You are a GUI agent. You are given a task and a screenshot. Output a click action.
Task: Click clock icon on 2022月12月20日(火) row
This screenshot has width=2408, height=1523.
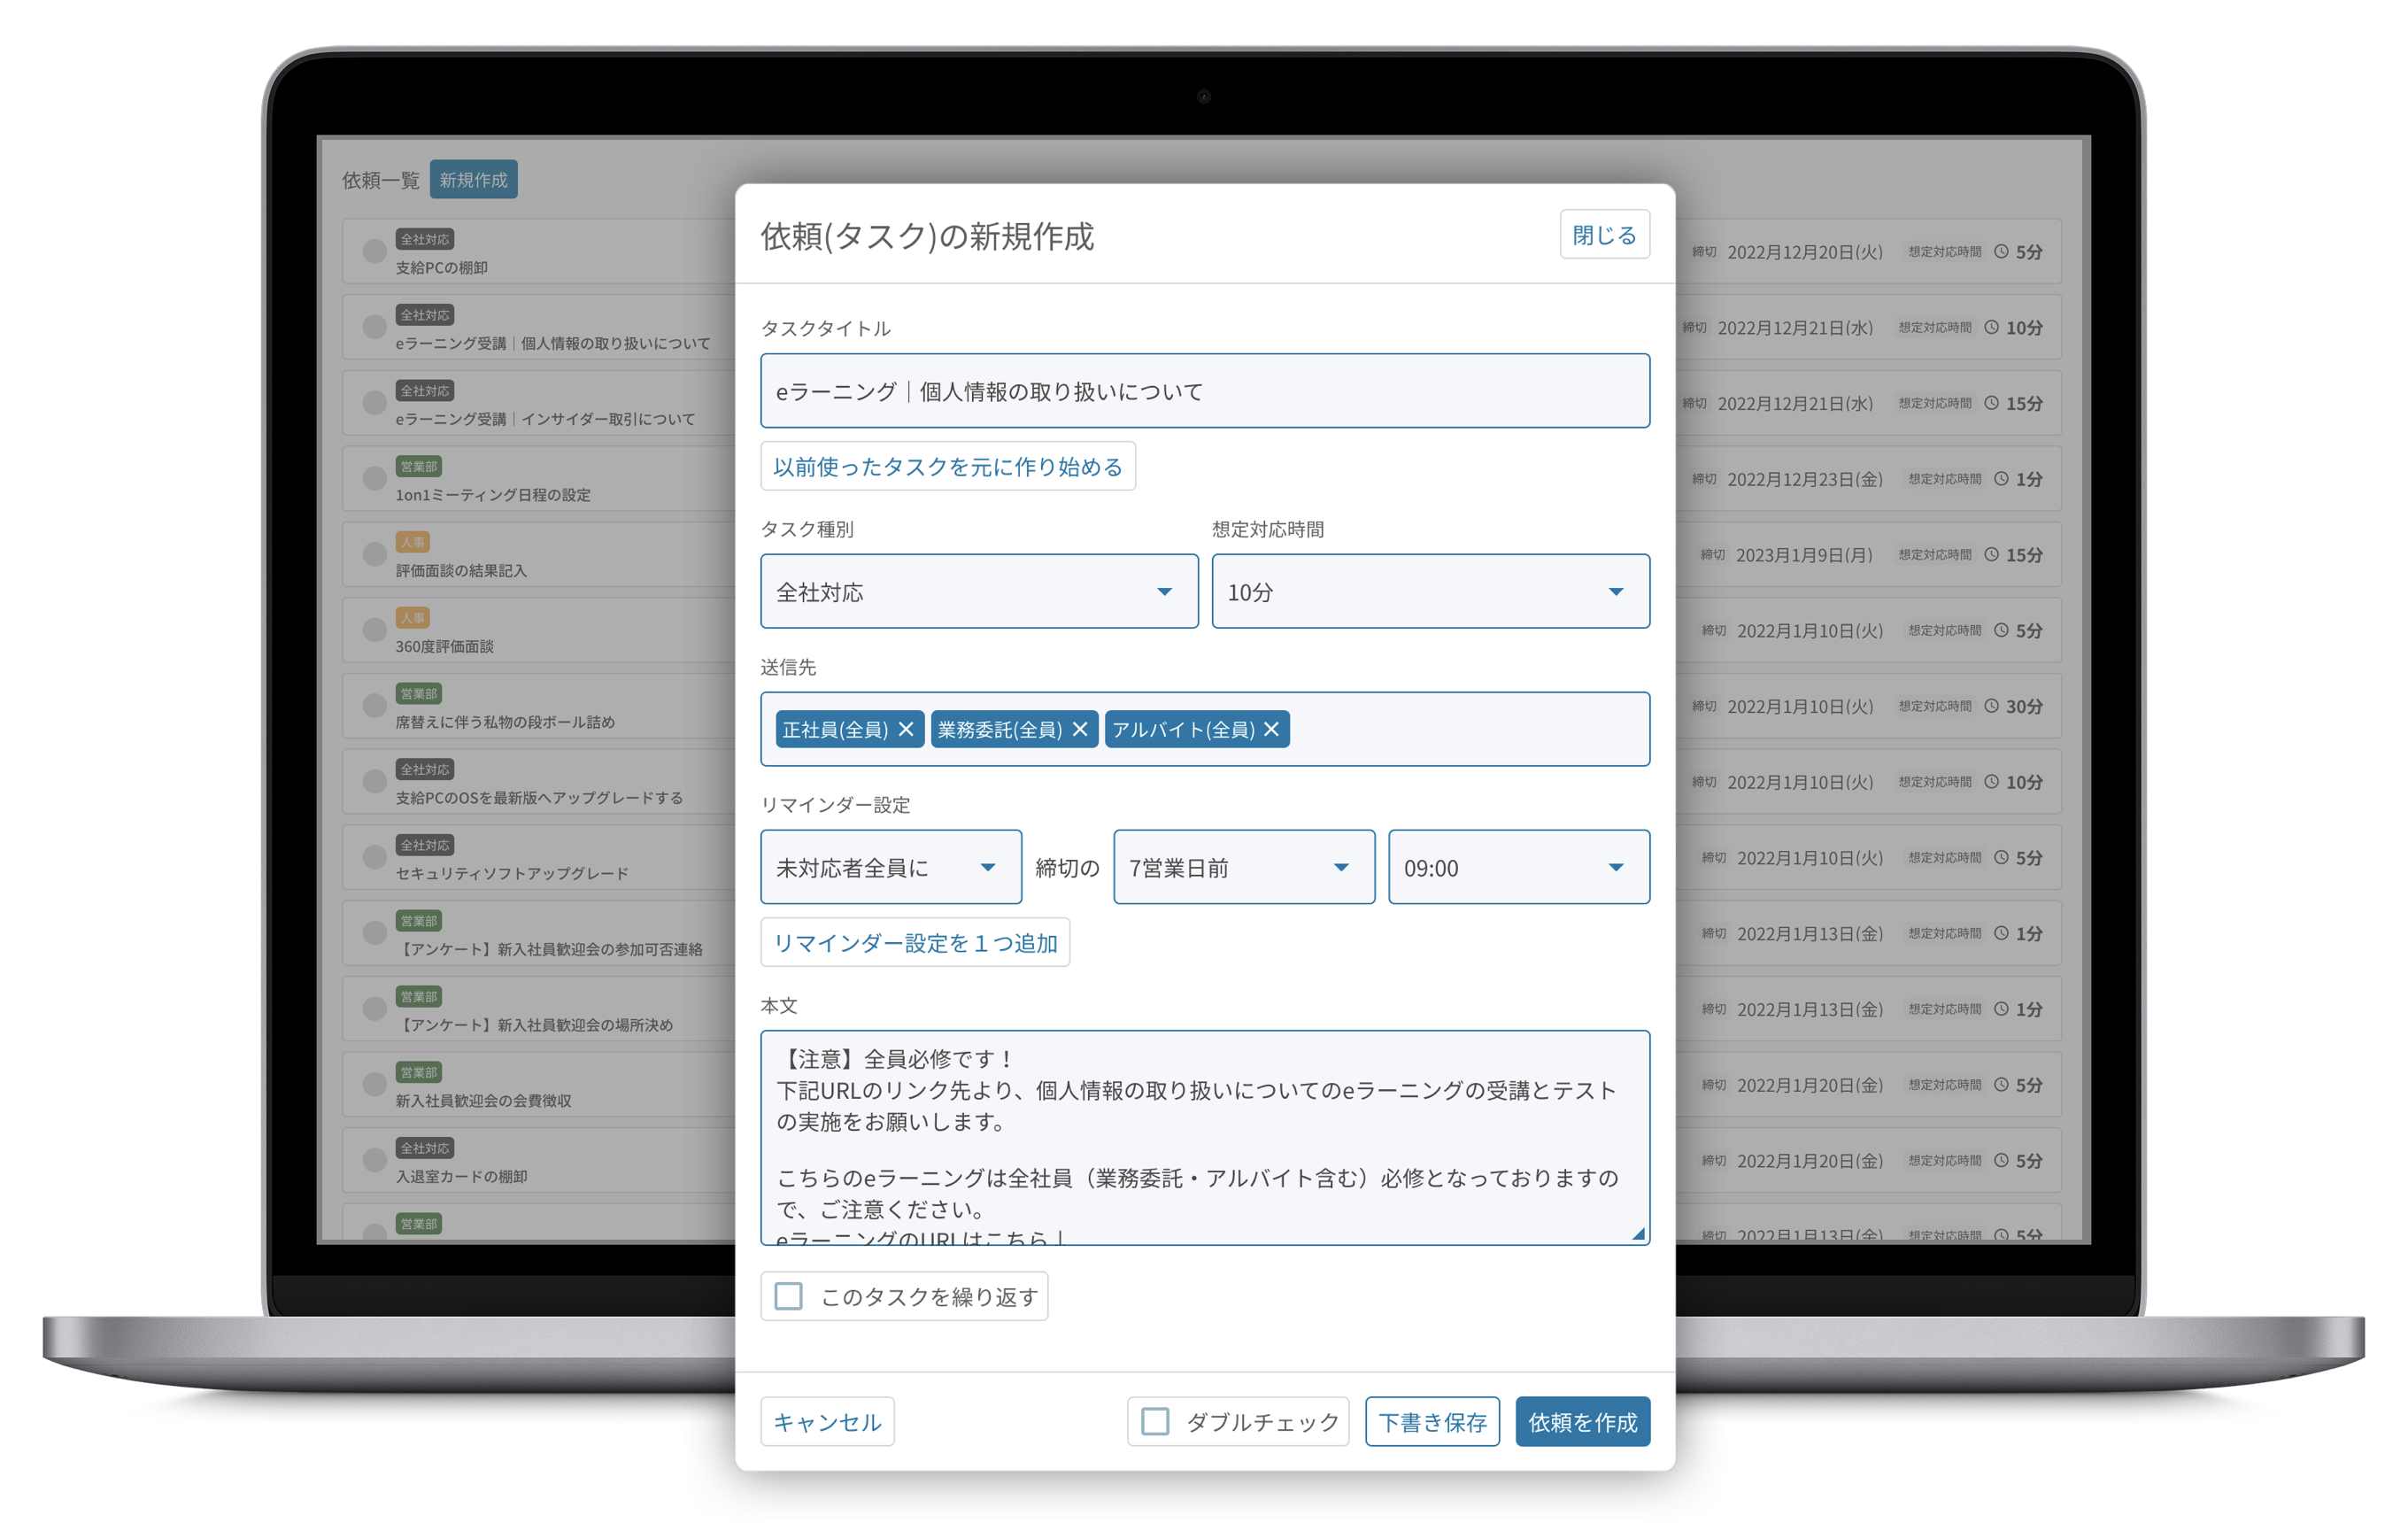pos(2001,251)
